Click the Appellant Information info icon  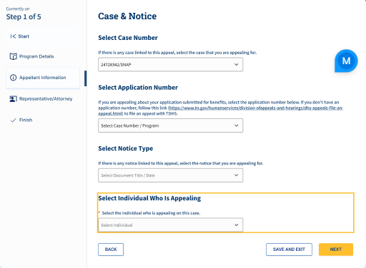pyautogui.click(x=13, y=78)
